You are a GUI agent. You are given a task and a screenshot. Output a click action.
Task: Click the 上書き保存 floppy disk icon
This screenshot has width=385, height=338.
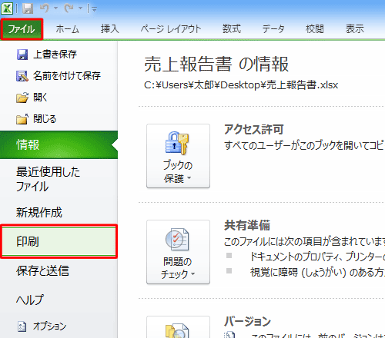[22, 55]
